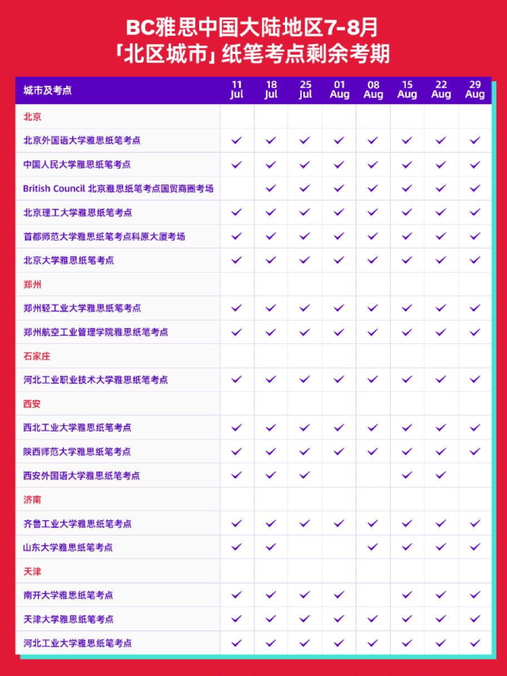Select 北京大学雅思纸笔考点 row label
The width and height of the screenshot is (507, 676).
68,261
